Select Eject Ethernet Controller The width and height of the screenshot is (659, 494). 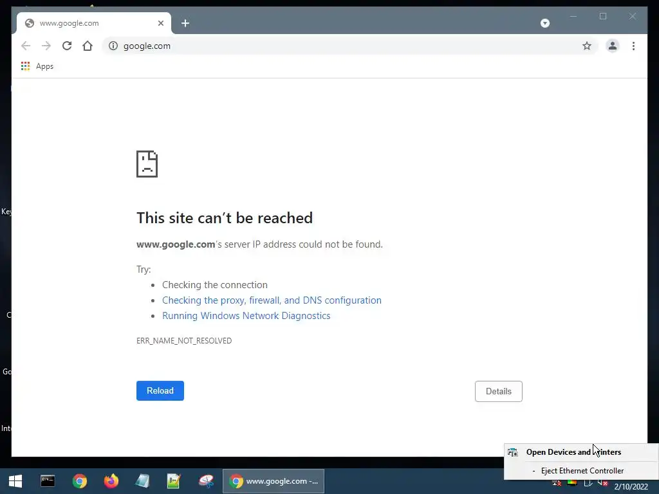click(582, 471)
